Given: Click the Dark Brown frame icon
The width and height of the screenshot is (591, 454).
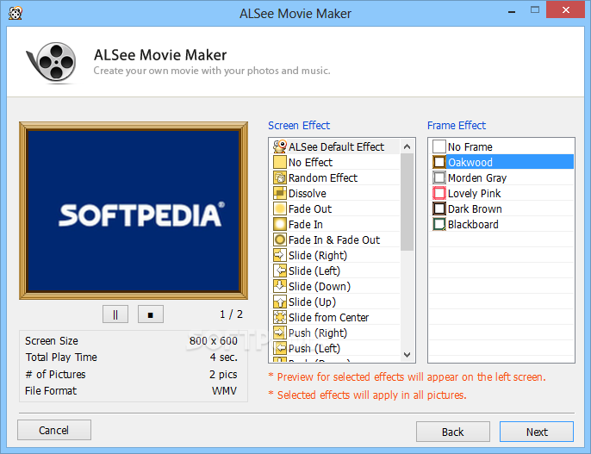Looking at the screenshot, I should coord(439,208).
